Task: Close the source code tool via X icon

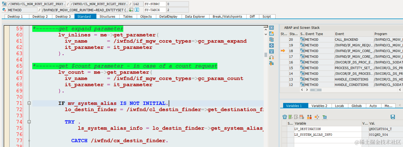Action: (x=271, y=28)
